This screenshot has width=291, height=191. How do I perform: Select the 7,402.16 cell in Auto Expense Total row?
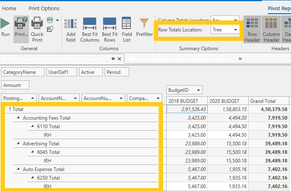click(x=269, y=169)
